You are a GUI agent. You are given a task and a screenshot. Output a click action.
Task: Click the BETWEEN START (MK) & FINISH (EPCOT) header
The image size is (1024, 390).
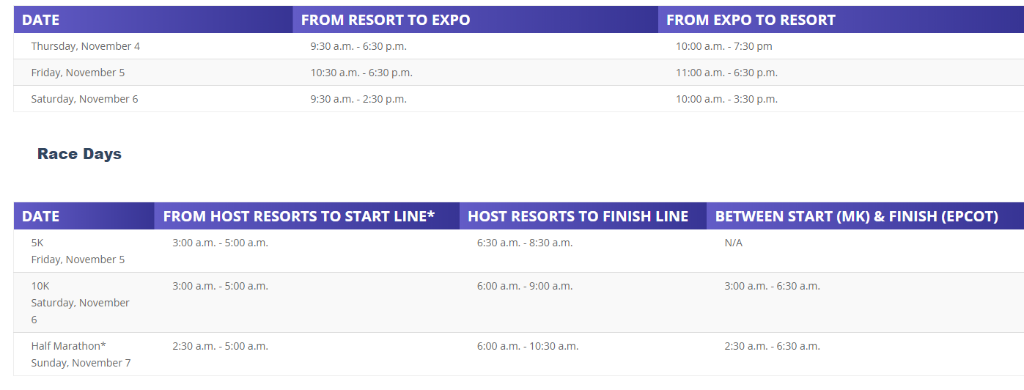(x=856, y=216)
